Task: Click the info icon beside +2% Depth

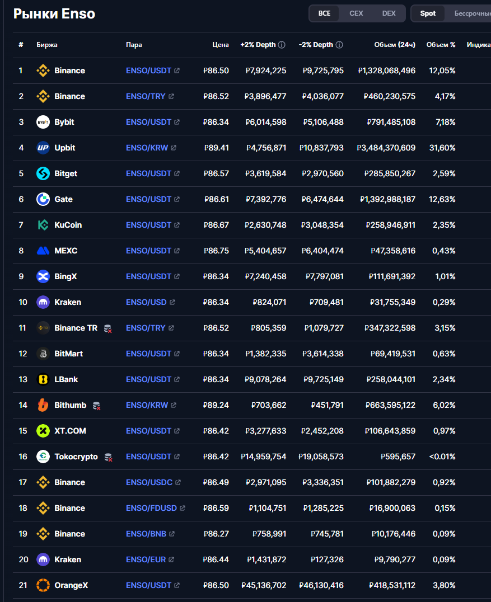Action: [282, 45]
